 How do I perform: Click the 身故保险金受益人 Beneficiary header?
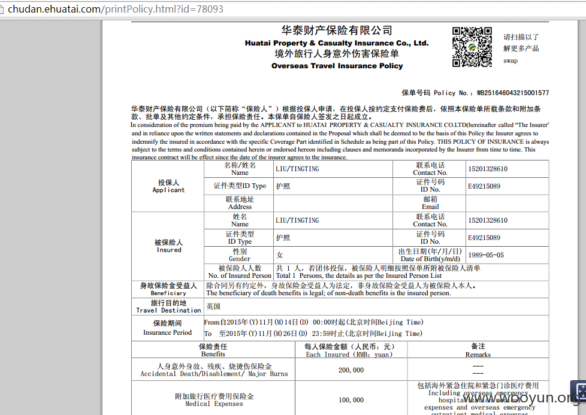pyautogui.click(x=168, y=289)
